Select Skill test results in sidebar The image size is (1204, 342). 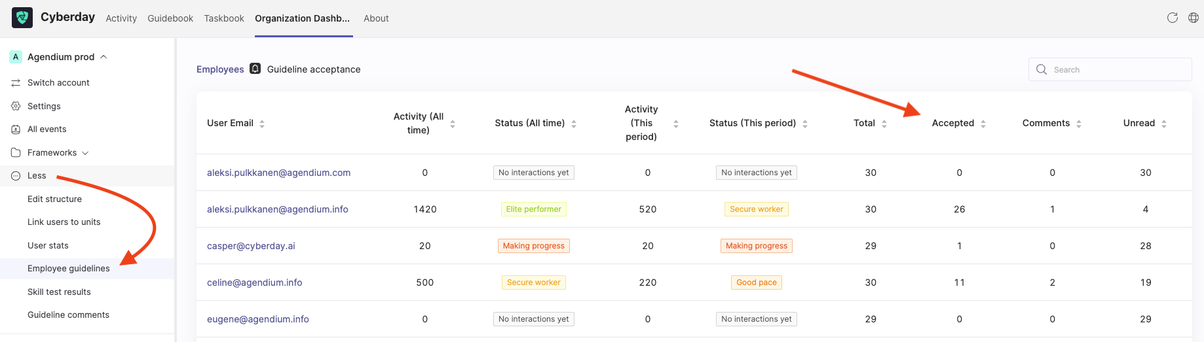coord(59,292)
